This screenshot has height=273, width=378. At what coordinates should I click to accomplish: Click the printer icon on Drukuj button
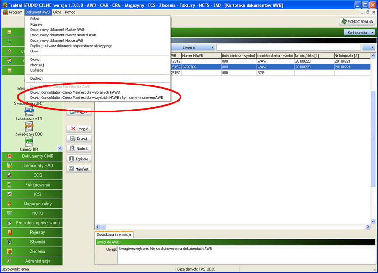point(73,138)
